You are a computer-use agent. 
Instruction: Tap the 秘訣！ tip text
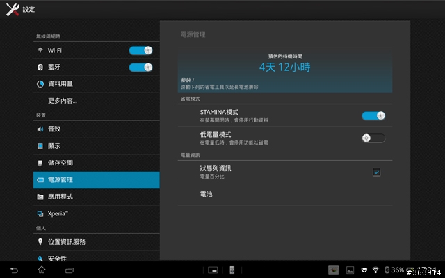[187, 81]
